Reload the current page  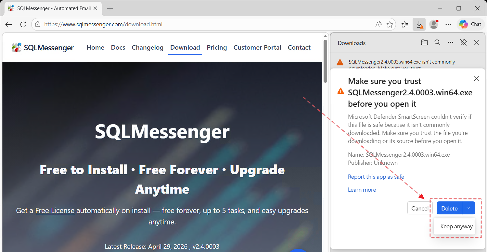[x=23, y=24]
